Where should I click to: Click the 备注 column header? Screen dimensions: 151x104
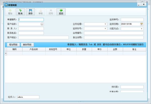(x=134, y=49)
